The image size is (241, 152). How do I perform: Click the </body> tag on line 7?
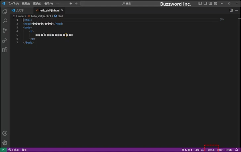(28, 43)
